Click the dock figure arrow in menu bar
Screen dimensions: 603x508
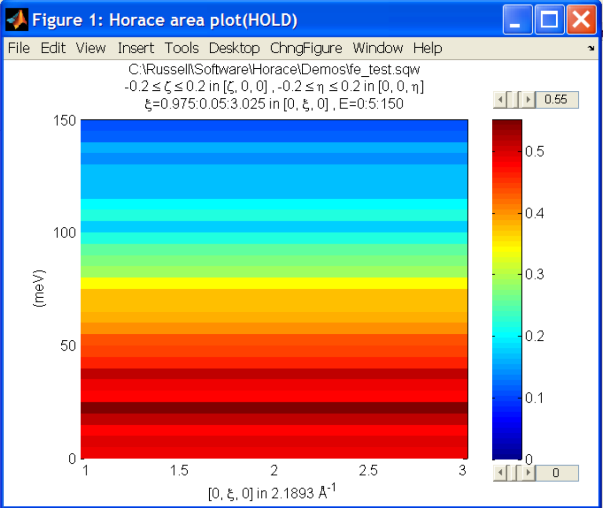[x=590, y=49]
